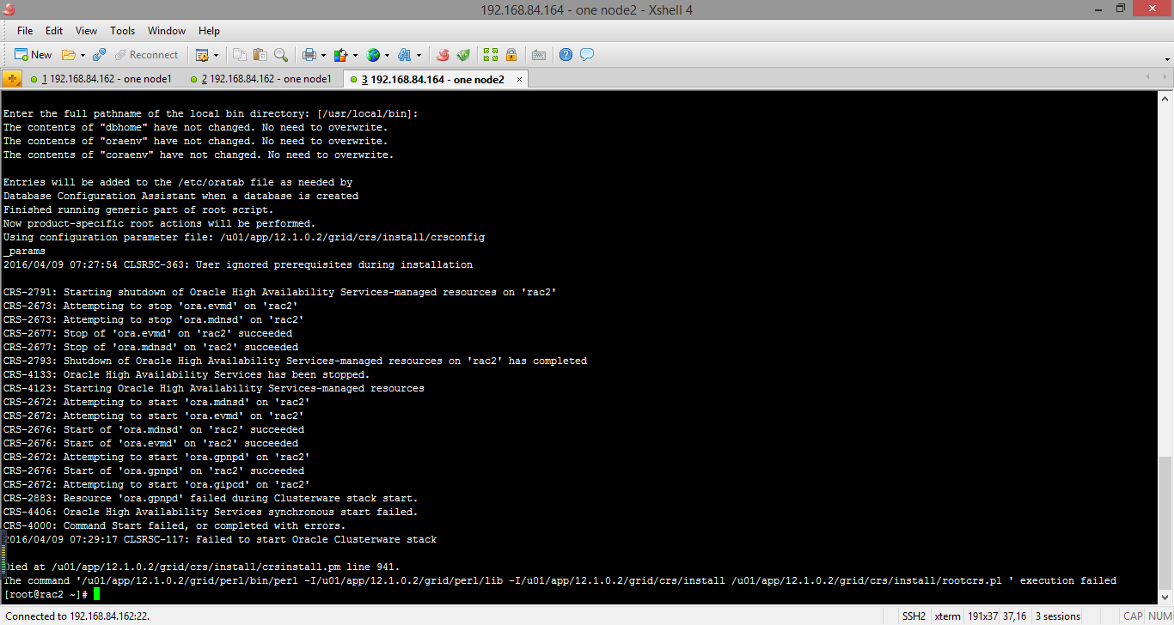Open Help with the question mark icon
The width and height of the screenshot is (1174, 625).
[x=566, y=55]
